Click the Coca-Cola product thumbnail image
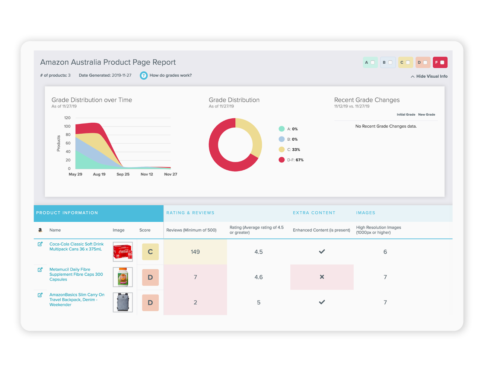This screenshot has width=484, height=372. [x=122, y=252]
